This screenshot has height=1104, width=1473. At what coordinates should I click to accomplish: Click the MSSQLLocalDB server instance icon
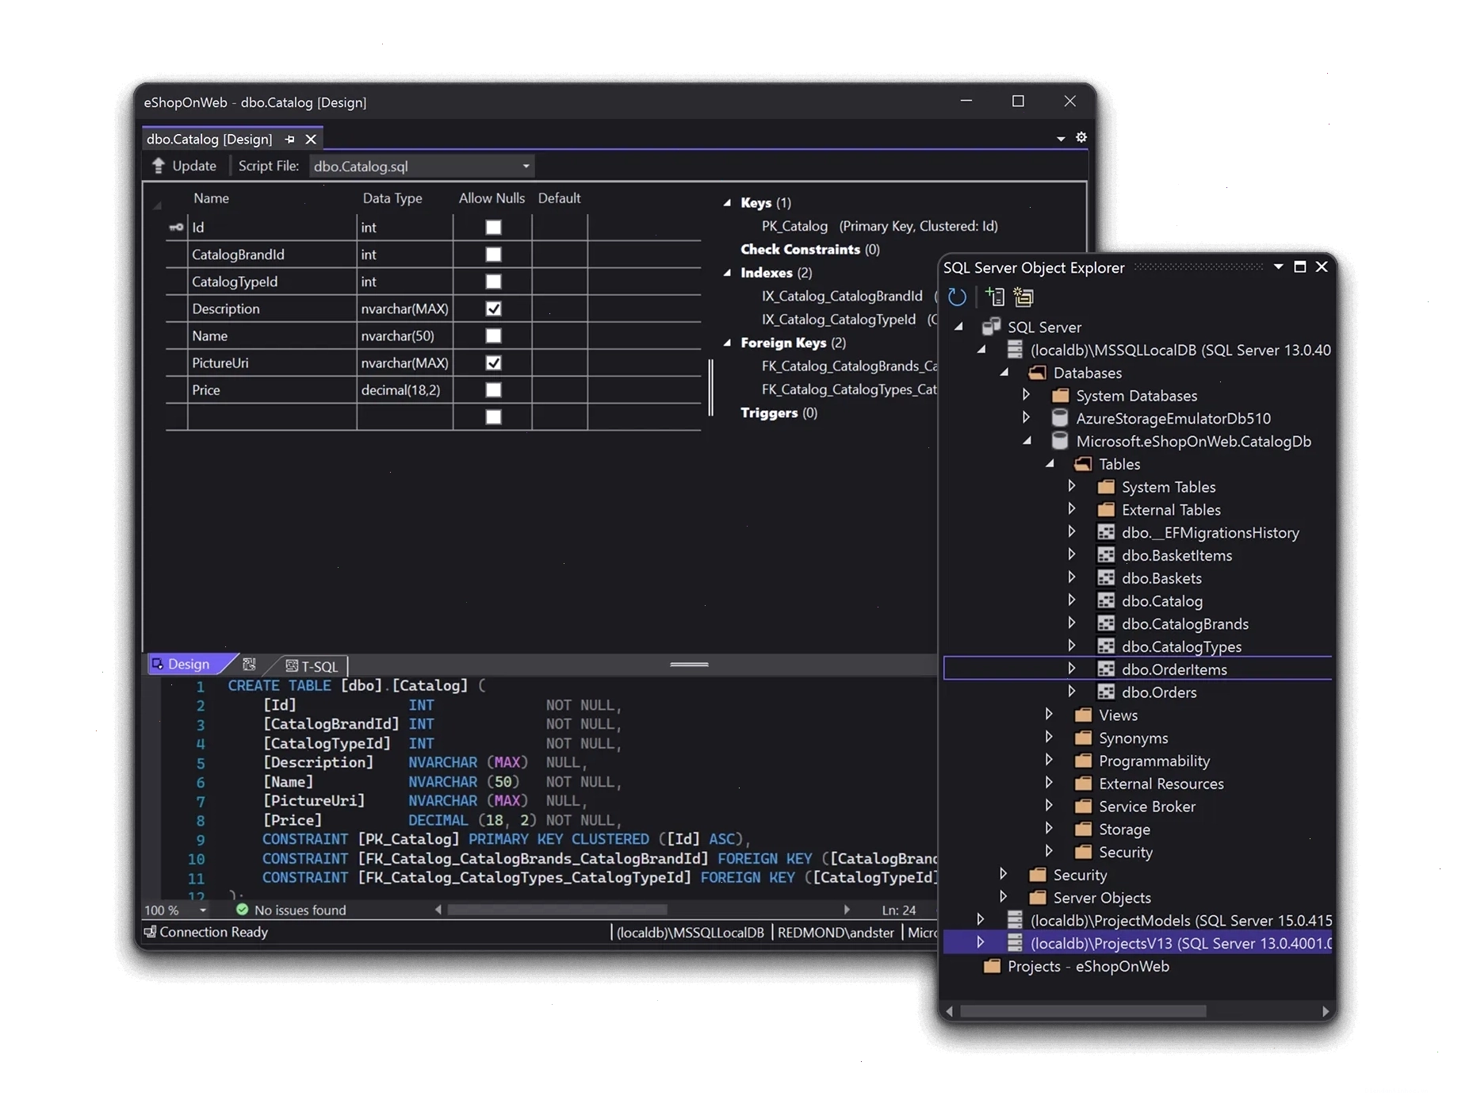[1014, 349]
